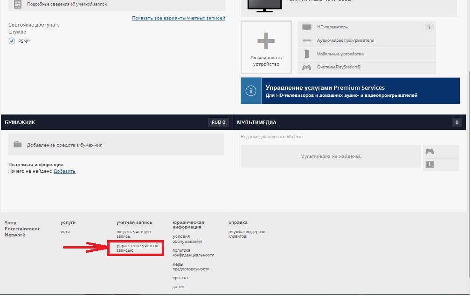Click игры link under услуги
The width and height of the screenshot is (471, 296).
(x=65, y=232)
